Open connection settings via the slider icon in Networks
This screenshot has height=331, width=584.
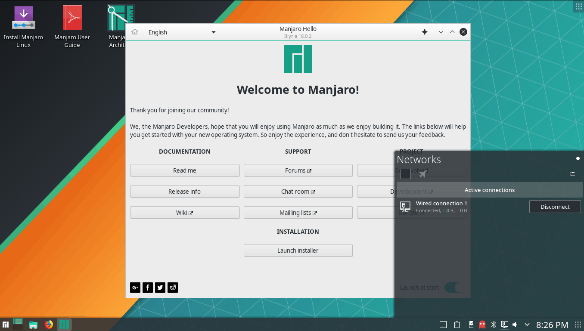click(x=572, y=174)
